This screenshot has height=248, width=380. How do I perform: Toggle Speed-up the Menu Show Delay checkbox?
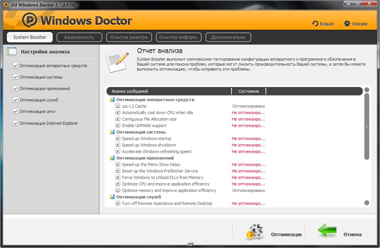tap(118, 164)
